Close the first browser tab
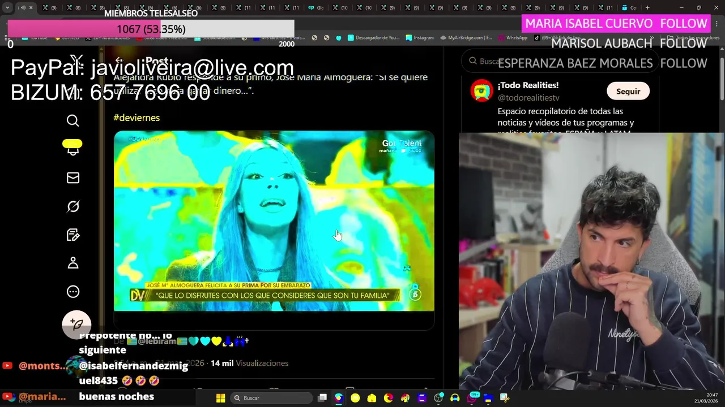Viewport: 725px width, 407px height. coord(31,7)
